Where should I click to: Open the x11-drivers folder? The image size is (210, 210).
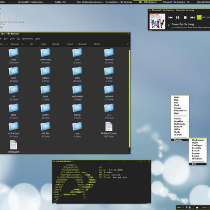click(14, 127)
